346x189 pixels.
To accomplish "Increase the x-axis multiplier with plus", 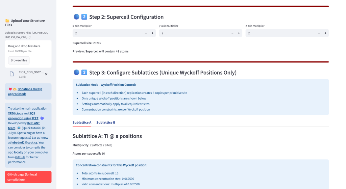I will [152, 33].
